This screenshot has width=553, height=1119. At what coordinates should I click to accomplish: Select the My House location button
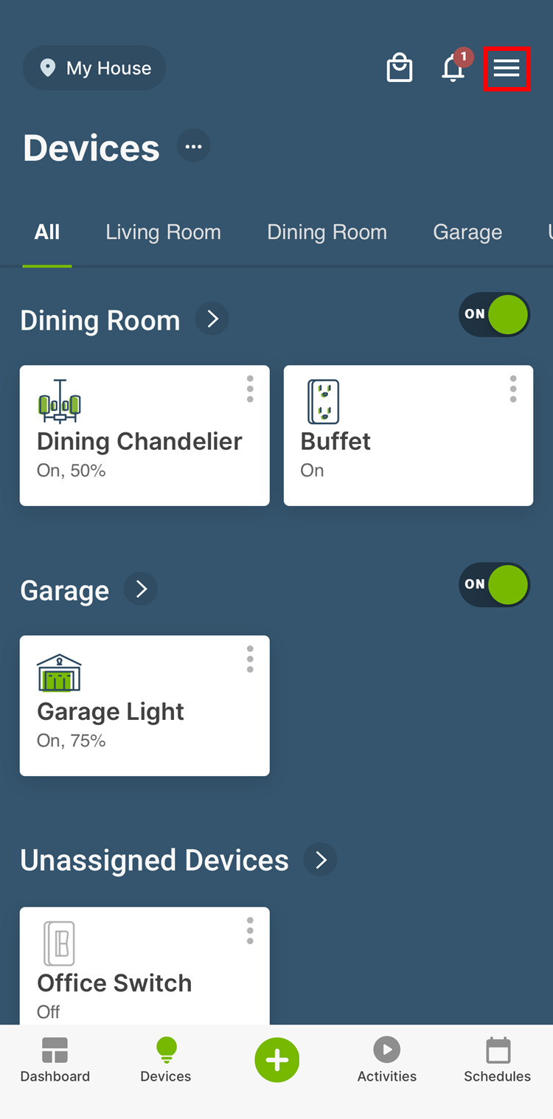pyautogui.click(x=94, y=69)
